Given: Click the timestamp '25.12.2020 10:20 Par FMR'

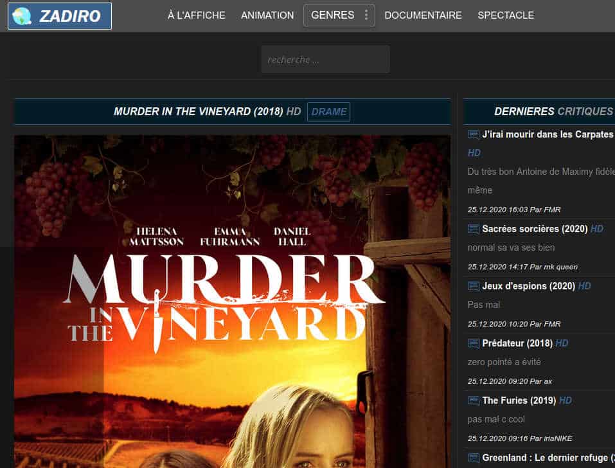Looking at the screenshot, I should tap(514, 324).
